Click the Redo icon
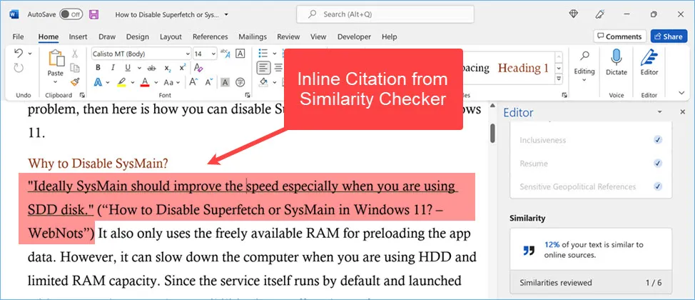This screenshot has width=695, height=300. [19, 68]
